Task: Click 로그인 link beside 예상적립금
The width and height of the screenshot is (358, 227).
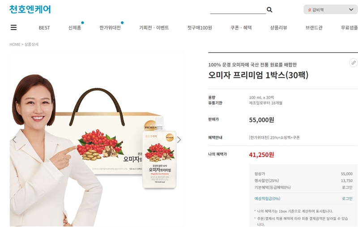Action: pos(347,198)
